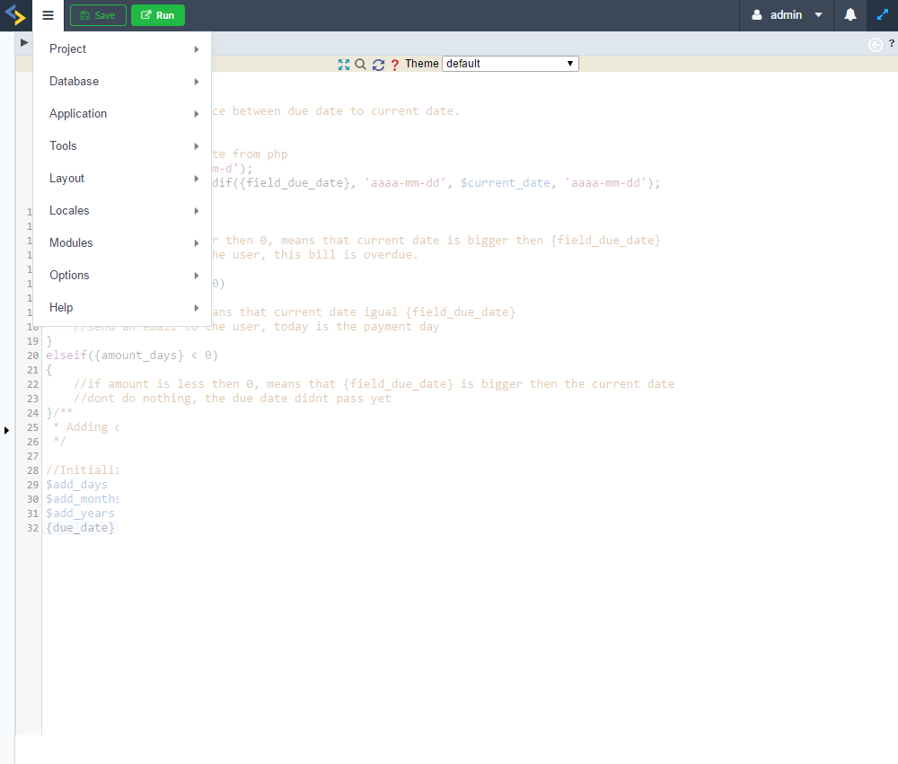
Task: Toggle the hamburger main menu
Action: coord(48,15)
